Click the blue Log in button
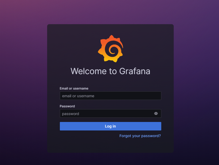 110,126
